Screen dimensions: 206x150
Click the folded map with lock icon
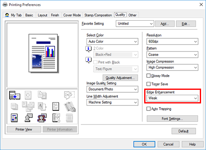tap(70, 107)
